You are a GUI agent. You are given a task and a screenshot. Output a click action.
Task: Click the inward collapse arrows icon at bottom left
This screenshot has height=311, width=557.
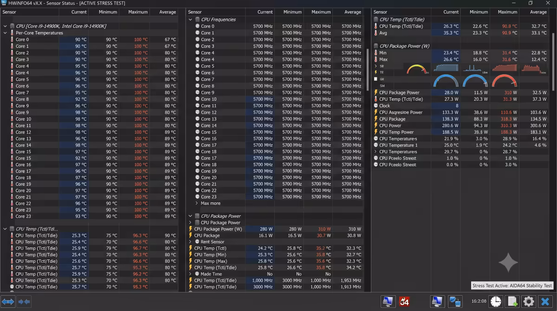click(x=24, y=301)
